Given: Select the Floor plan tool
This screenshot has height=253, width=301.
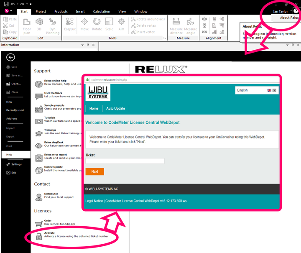Looking at the screenshot, I should pos(27,26).
